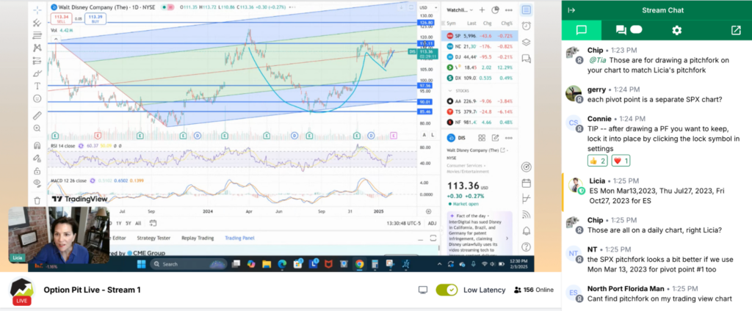
Task: Select the crosshair cursor tool
Action: coord(37,10)
